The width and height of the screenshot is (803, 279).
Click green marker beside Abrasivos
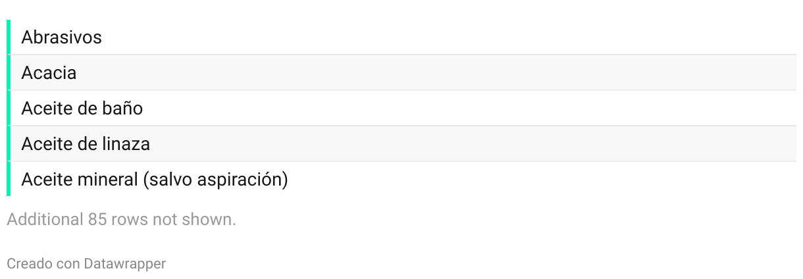[x=9, y=38]
